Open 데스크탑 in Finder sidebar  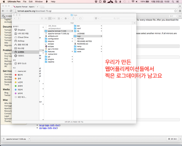click(19, 48)
